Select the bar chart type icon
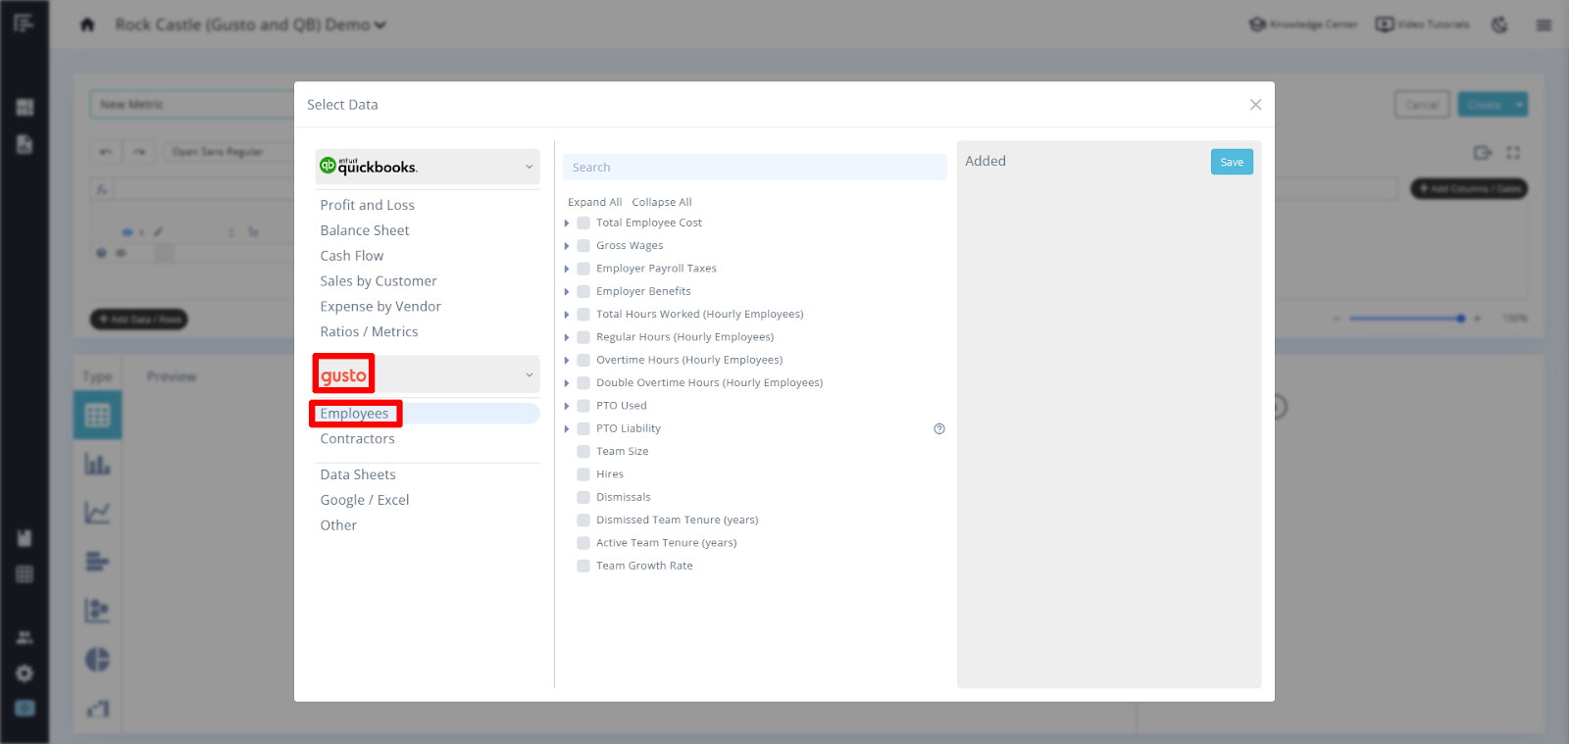 click(97, 464)
